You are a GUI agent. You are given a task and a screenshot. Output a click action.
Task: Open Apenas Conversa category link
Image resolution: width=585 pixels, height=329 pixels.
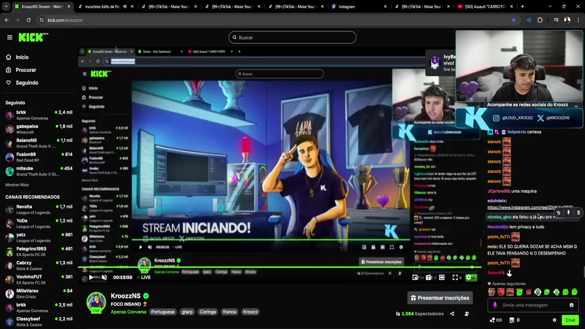tap(129, 312)
